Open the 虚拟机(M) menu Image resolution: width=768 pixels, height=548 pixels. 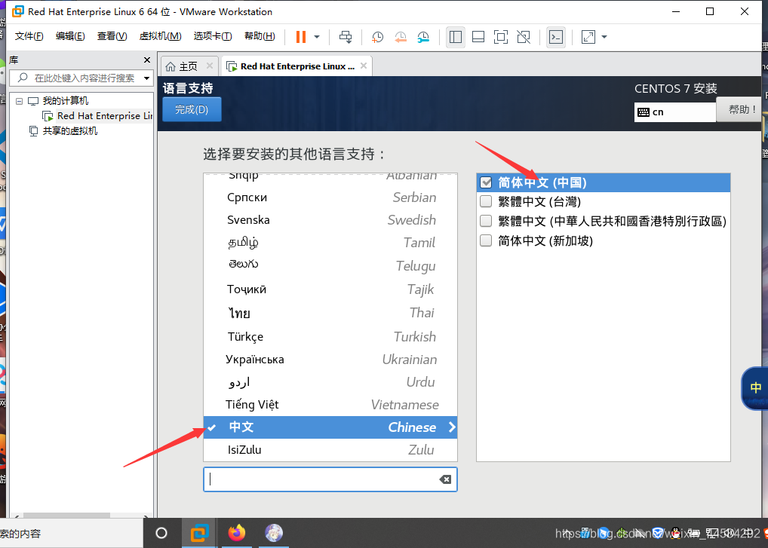160,36
